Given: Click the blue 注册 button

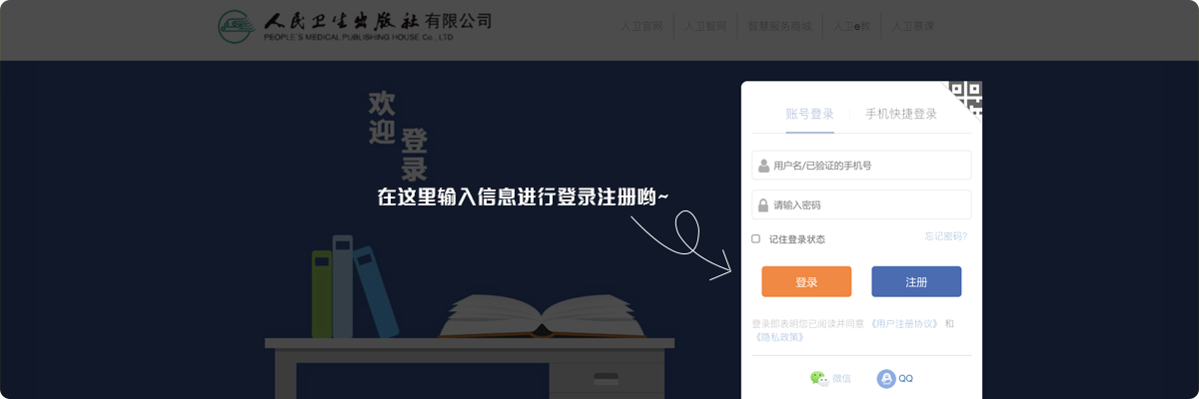Looking at the screenshot, I should [916, 282].
